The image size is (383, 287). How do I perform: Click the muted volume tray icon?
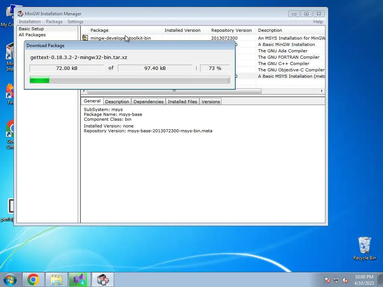click(345, 280)
